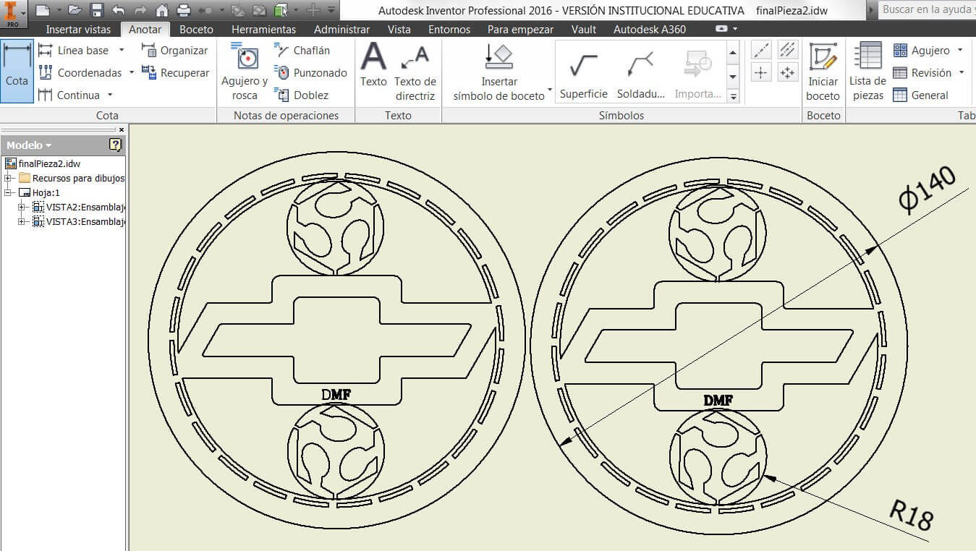Return to Home view icon

click(162, 10)
